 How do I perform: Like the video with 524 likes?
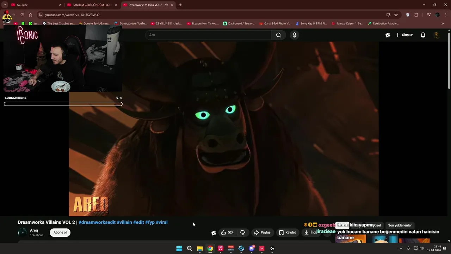[227, 232]
